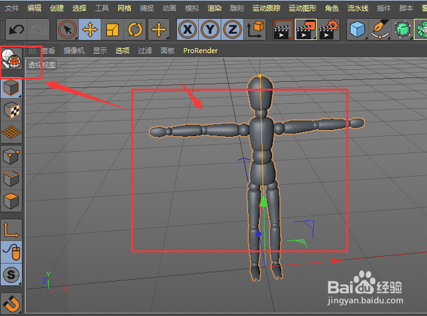Open the 编辑 menu
This screenshot has height=316, width=427.
pos(34,8)
